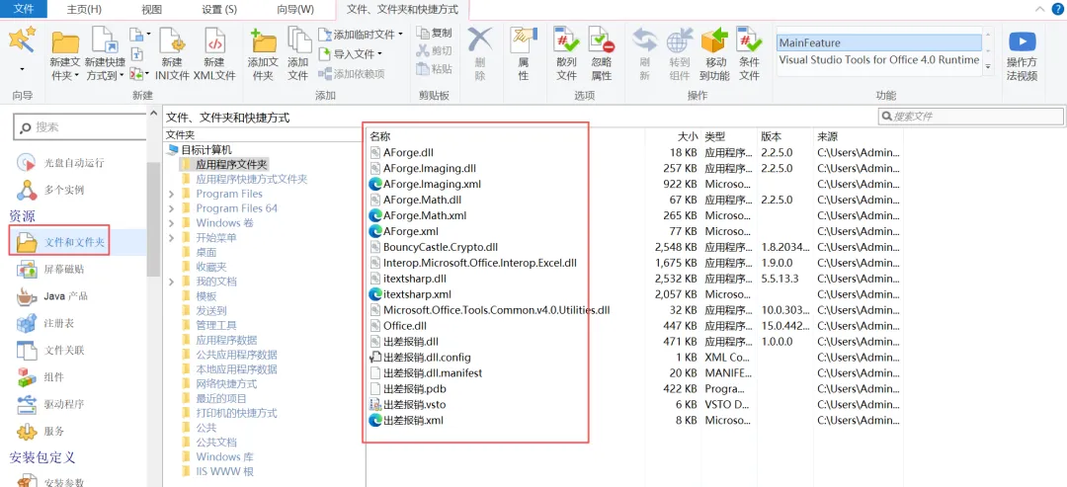The height and width of the screenshot is (487, 1067).
Task: Click the 移动到功能 (Move to Feature) icon
Action: (714, 41)
